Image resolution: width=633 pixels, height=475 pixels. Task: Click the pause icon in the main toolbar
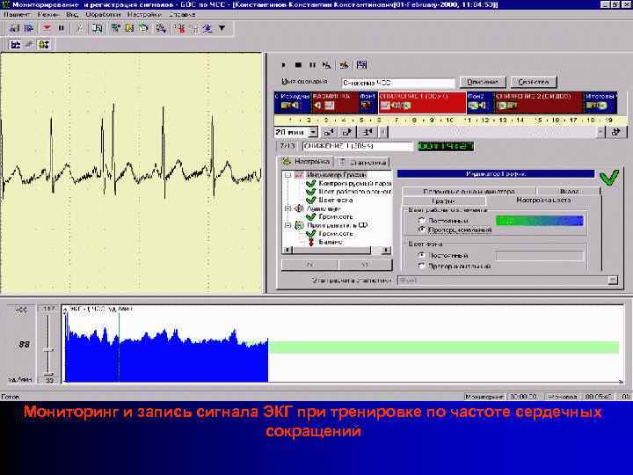(61, 27)
